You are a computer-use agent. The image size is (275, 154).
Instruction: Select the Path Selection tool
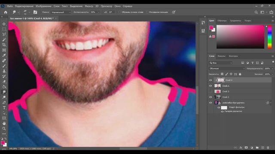4,113
